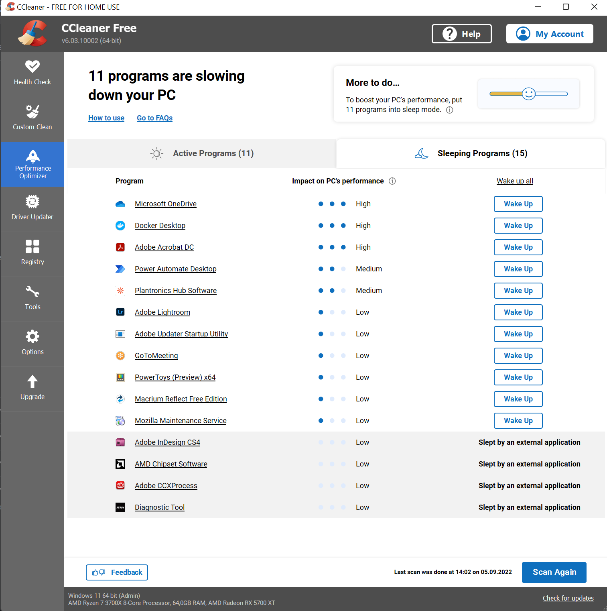Open the Plantronics Hub Software program link
Image resolution: width=607 pixels, height=611 pixels.
pos(176,291)
